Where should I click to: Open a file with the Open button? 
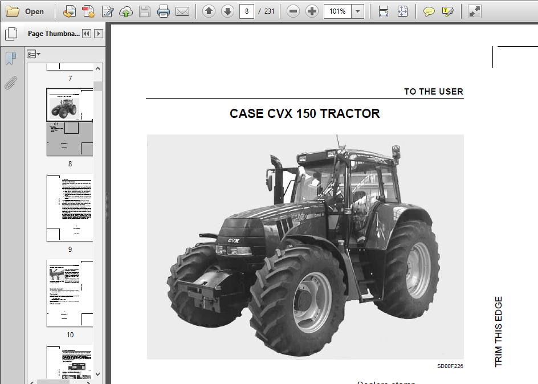pos(25,11)
